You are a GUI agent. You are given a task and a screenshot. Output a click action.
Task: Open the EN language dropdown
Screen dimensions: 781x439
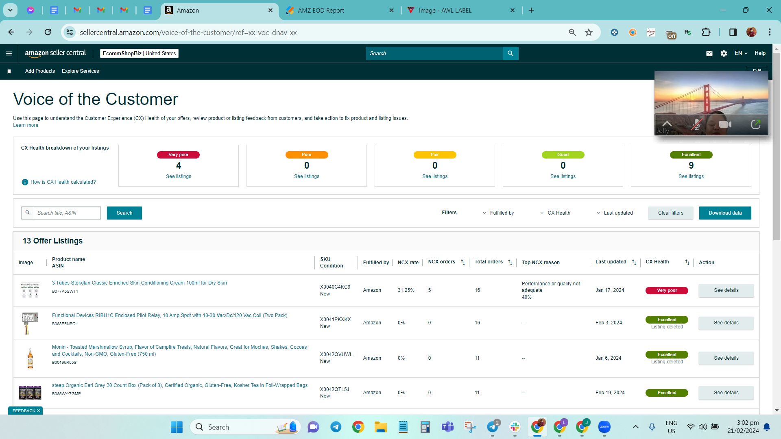741,53
